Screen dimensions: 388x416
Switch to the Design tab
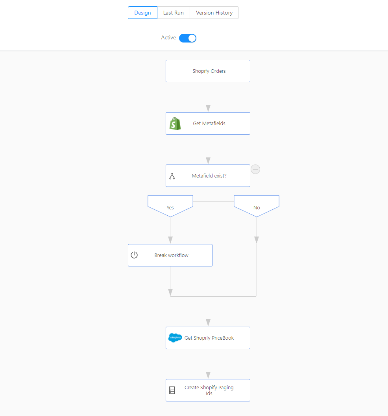coord(142,13)
